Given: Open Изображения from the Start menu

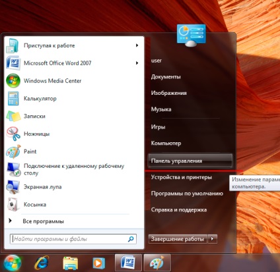Looking at the screenshot, I should click(x=169, y=93).
